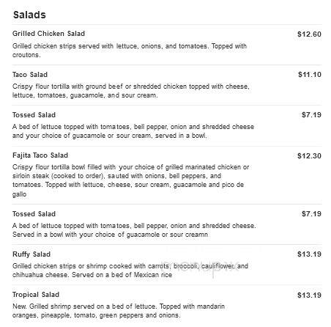Image resolution: width=331 pixels, height=327 pixels.
Task: Click the Fajita Taco Salad description paragraph
Action: tap(131, 180)
